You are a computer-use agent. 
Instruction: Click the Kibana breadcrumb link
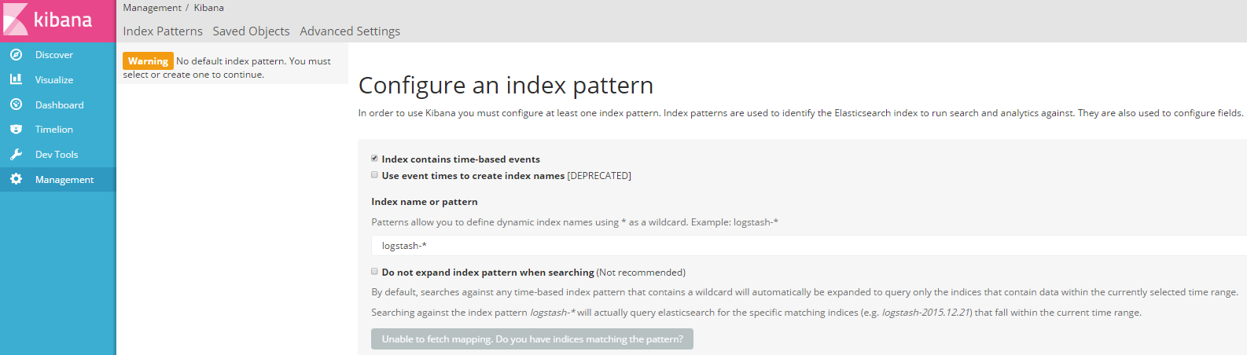209,8
